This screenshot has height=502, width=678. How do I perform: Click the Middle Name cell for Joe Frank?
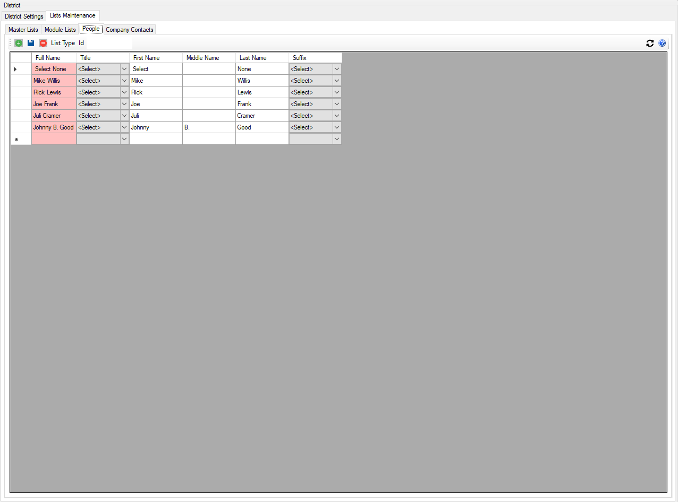point(209,104)
